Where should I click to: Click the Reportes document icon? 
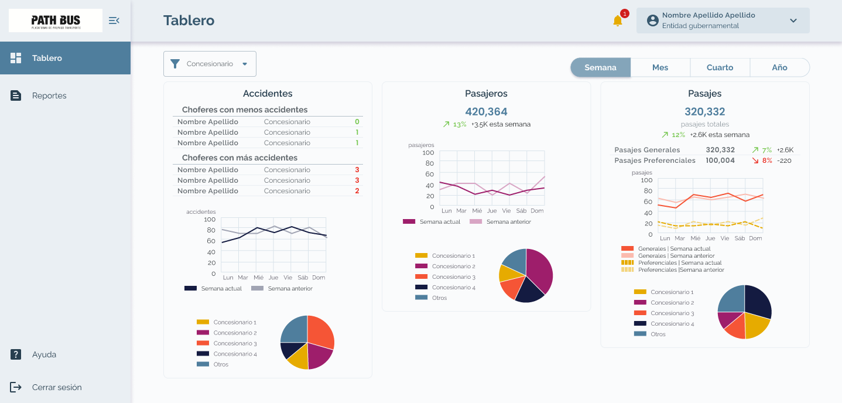(x=16, y=95)
